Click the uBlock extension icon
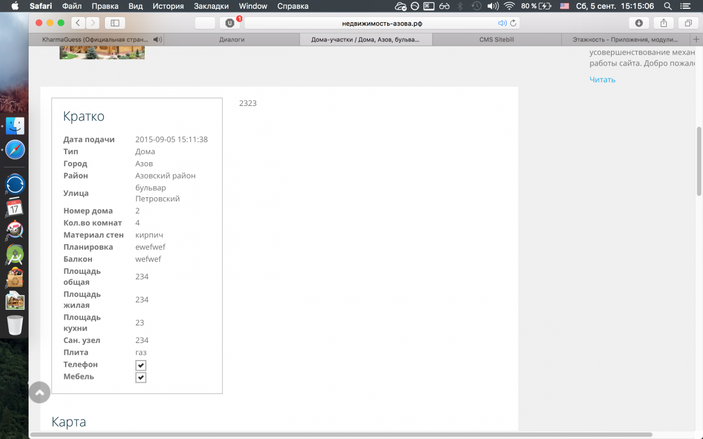 tap(230, 23)
